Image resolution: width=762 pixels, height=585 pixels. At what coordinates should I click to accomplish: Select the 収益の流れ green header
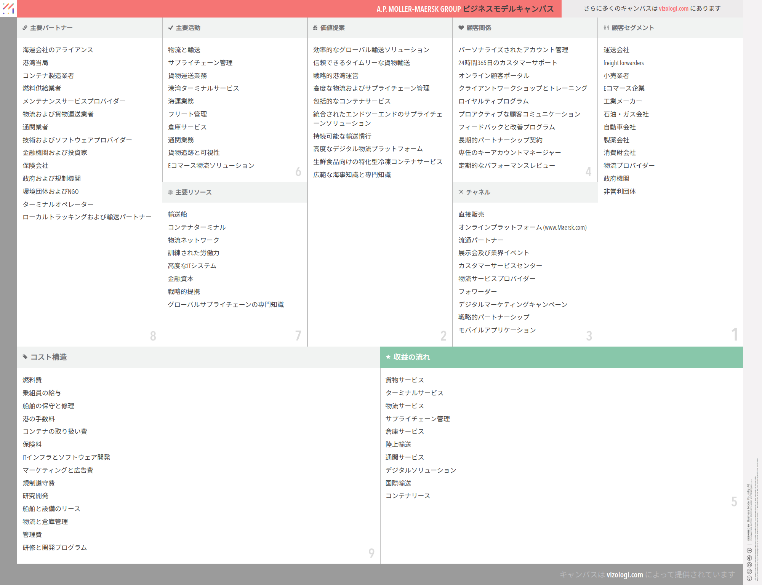tap(561, 357)
